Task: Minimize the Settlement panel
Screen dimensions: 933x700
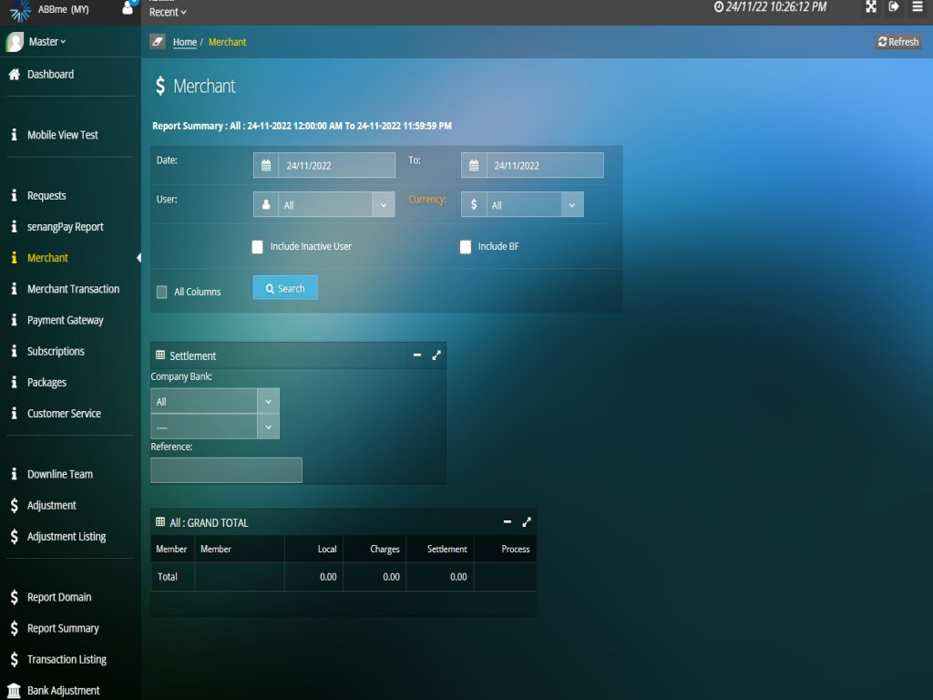Action: [x=417, y=355]
